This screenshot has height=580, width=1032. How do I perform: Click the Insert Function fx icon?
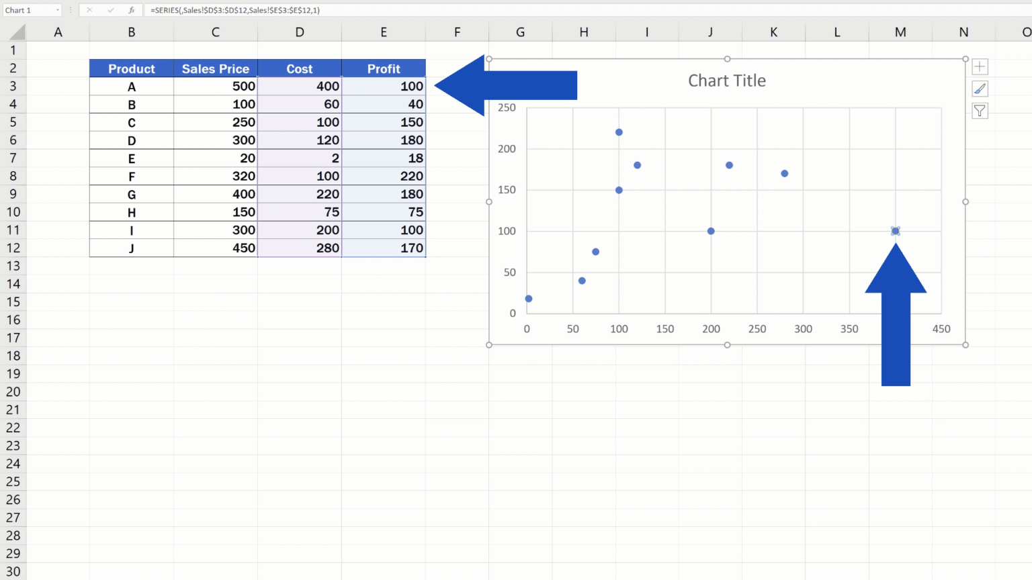[132, 10]
